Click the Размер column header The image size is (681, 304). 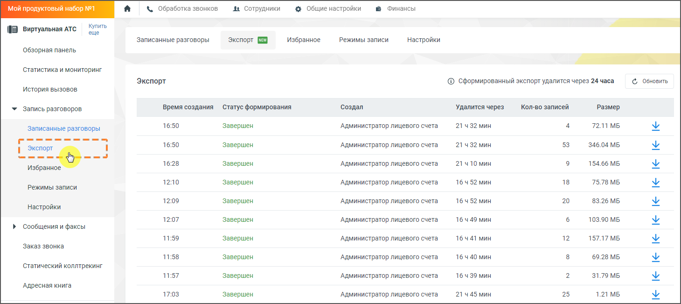click(x=608, y=107)
